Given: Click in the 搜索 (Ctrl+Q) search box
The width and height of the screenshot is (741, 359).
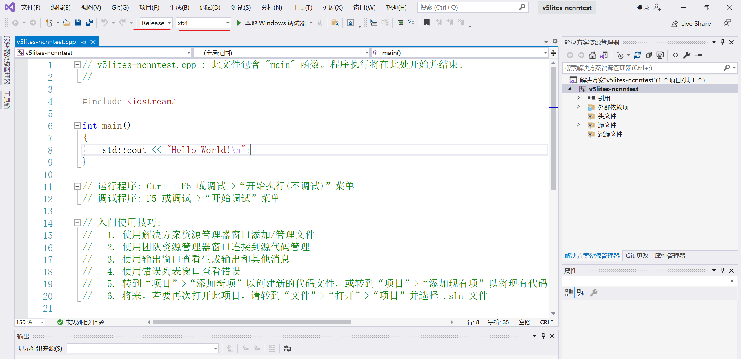Looking at the screenshot, I should (473, 8).
